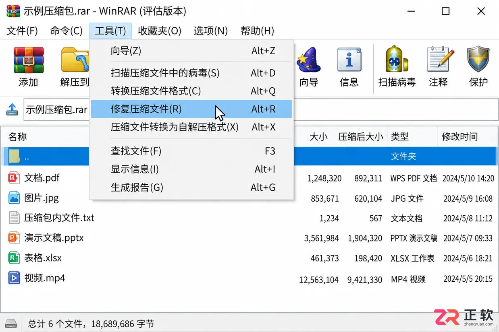Open the 选项(N) menu
The height and width of the screenshot is (332, 499).
(x=211, y=31)
